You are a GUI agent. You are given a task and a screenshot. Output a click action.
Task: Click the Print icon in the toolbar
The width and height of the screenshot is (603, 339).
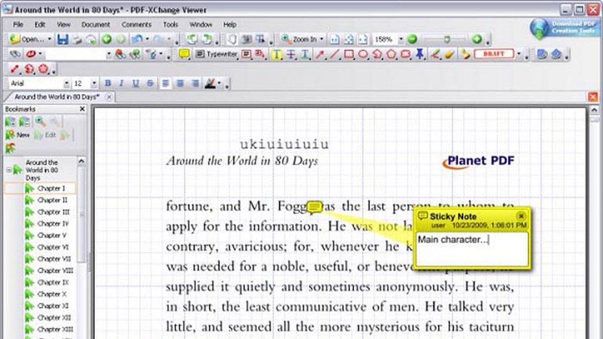[78, 39]
